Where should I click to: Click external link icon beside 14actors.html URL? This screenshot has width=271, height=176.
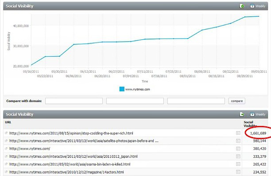click(6, 172)
